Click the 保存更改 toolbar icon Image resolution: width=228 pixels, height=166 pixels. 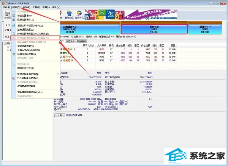8,15
